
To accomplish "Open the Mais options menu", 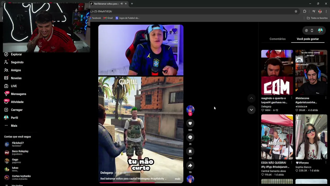I will pos(11,126).
